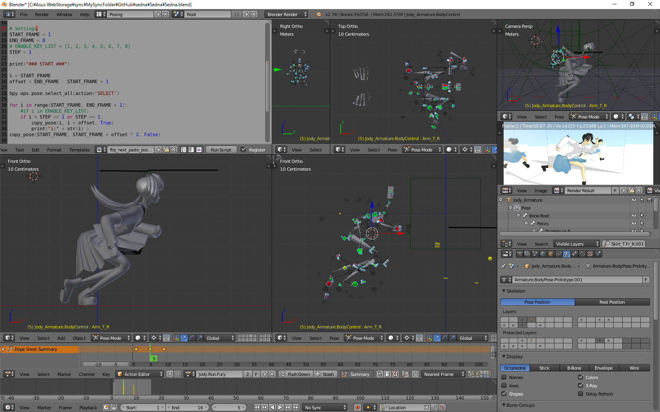Jump to last frame in timeline
The image size is (660, 412).
296,407
